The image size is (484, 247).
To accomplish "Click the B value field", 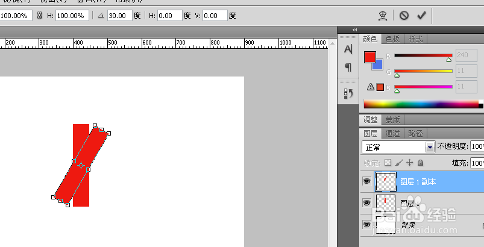I will [467, 87].
